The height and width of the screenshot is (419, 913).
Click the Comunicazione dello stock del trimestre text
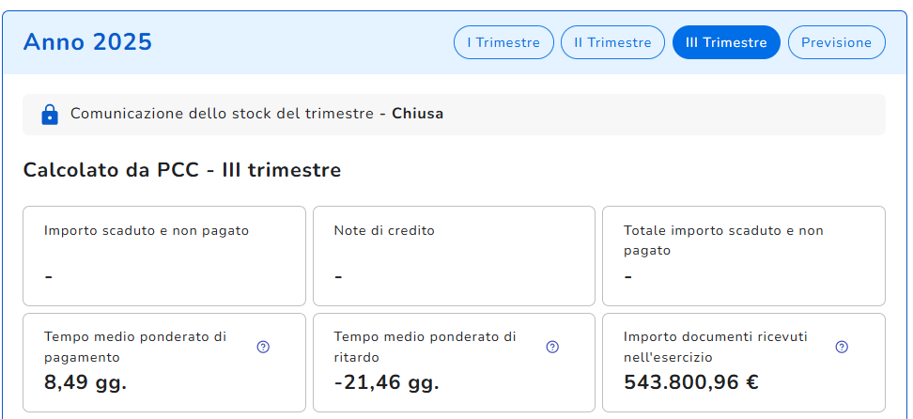pos(223,114)
